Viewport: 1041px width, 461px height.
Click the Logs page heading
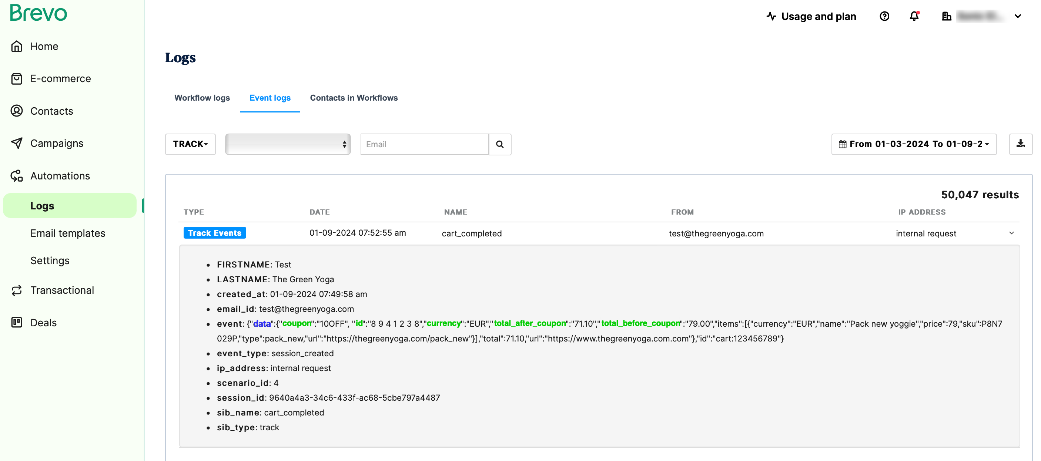point(180,58)
